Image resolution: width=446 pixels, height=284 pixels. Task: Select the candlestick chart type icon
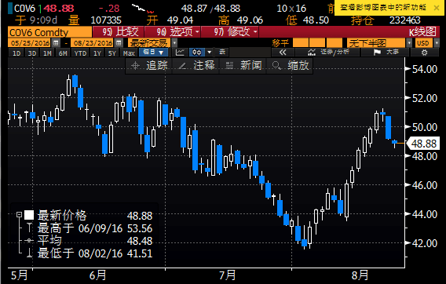tap(197, 53)
